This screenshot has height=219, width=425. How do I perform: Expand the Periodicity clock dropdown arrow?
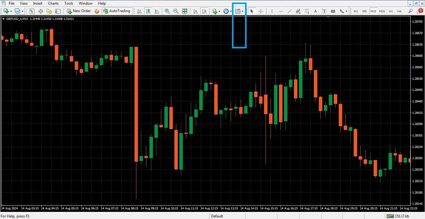(231, 11)
